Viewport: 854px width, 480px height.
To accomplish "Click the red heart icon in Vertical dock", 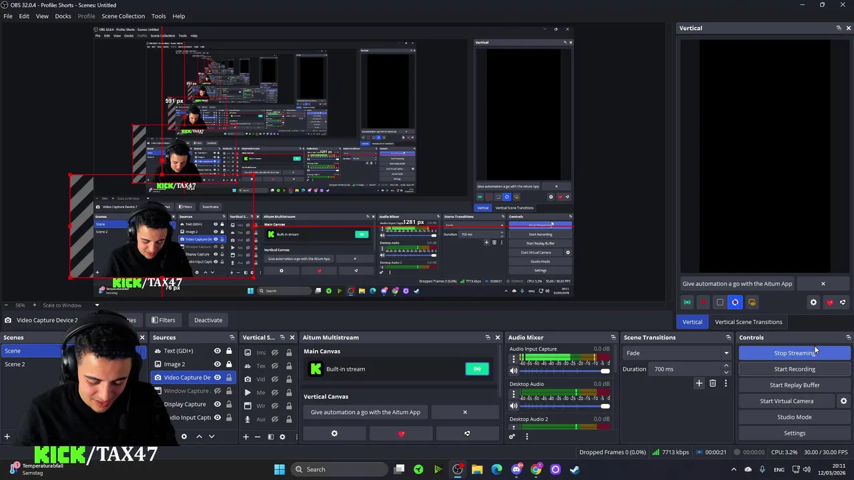I will (829, 303).
